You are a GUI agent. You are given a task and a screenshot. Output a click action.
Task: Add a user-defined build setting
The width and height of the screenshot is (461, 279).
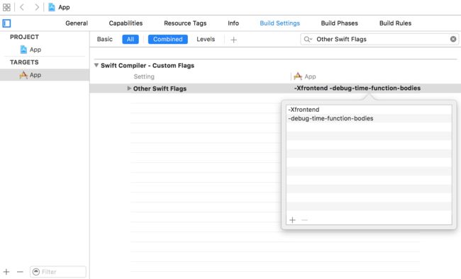point(234,40)
